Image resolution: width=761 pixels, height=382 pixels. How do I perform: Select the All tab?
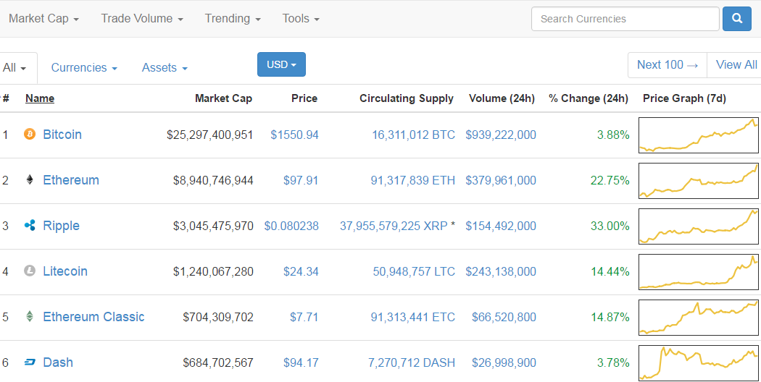pos(14,68)
